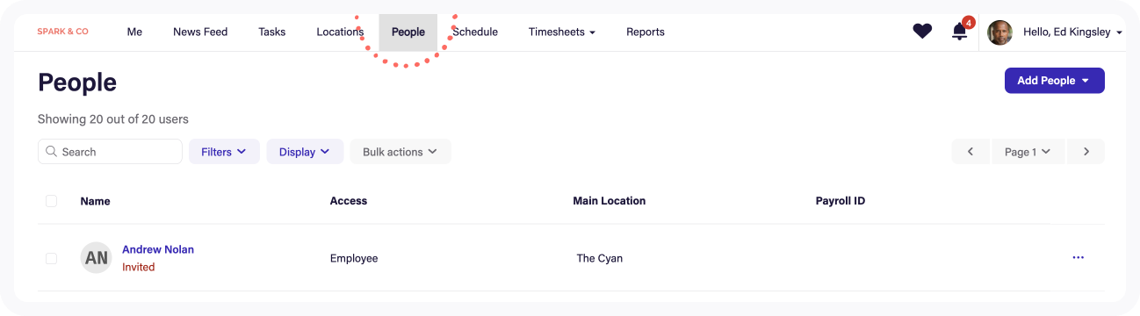Open the Bulk actions dropdown

(x=400, y=152)
